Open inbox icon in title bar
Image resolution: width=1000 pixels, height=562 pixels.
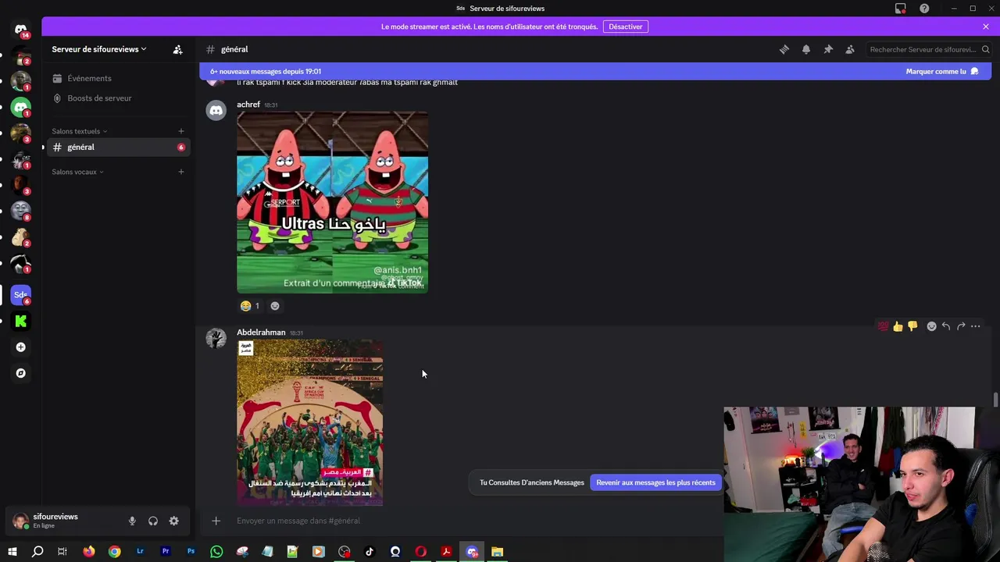click(901, 9)
